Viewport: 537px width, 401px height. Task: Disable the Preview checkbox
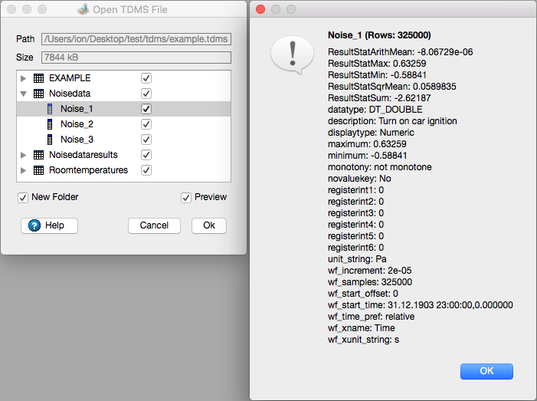[x=186, y=198]
